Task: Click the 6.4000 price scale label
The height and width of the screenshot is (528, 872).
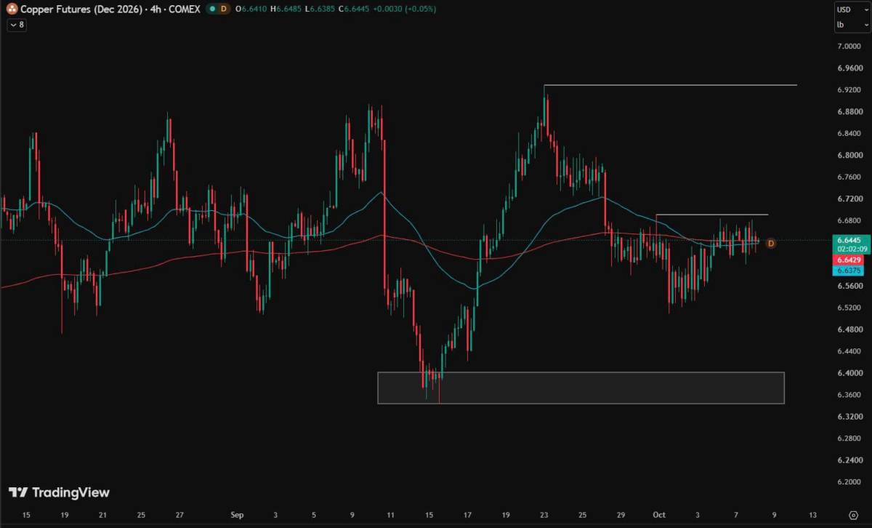Action: (849, 373)
